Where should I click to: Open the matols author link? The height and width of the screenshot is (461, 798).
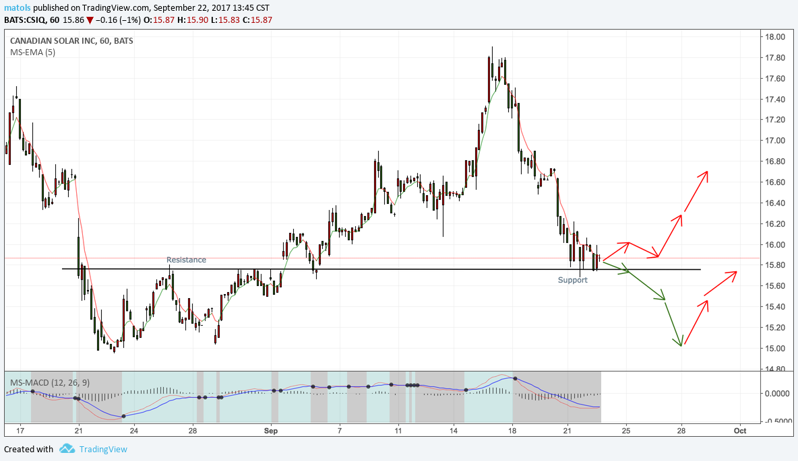[x=18, y=8]
